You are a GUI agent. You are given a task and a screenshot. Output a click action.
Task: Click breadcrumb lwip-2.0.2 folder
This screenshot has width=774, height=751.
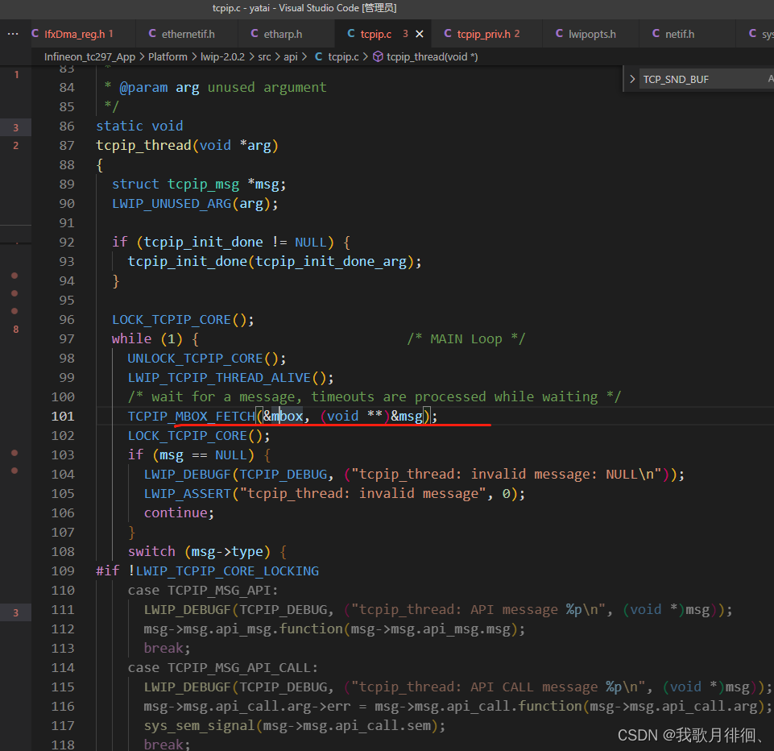(x=222, y=56)
